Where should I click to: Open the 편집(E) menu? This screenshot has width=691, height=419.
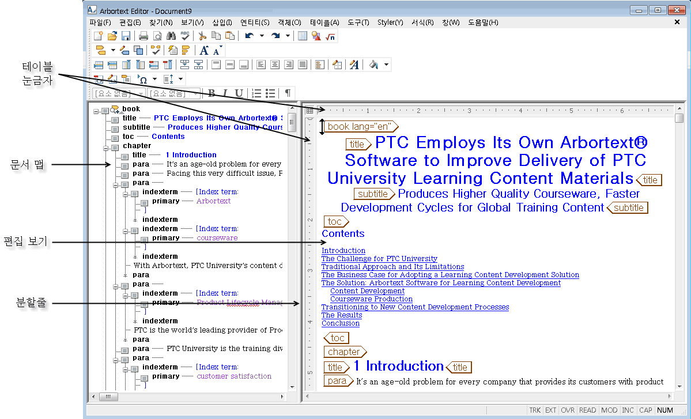click(130, 22)
